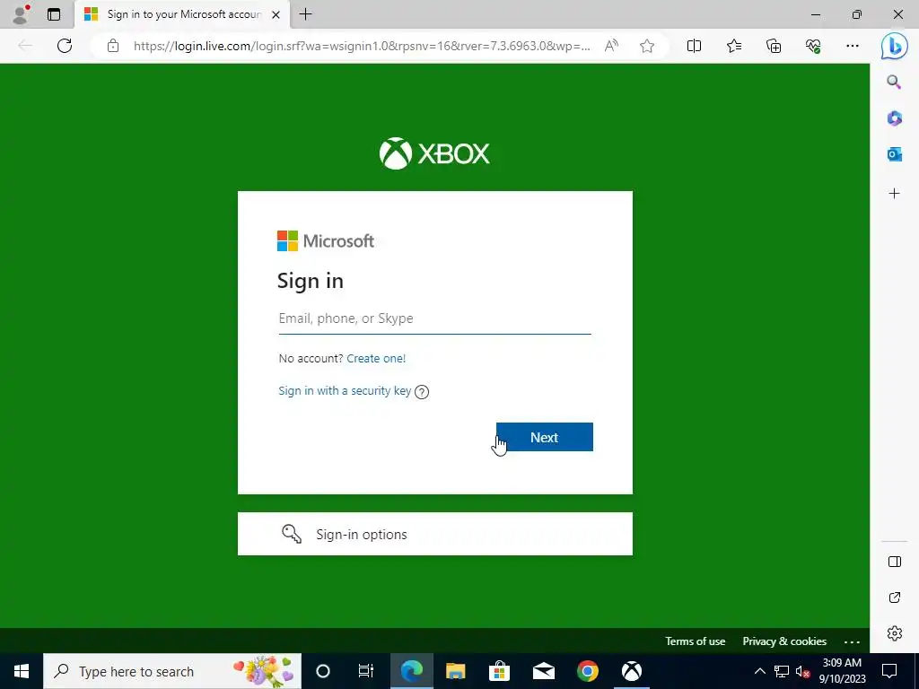The height and width of the screenshot is (689, 919).
Task: Show hidden system tray icons
Action: coord(759,671)
